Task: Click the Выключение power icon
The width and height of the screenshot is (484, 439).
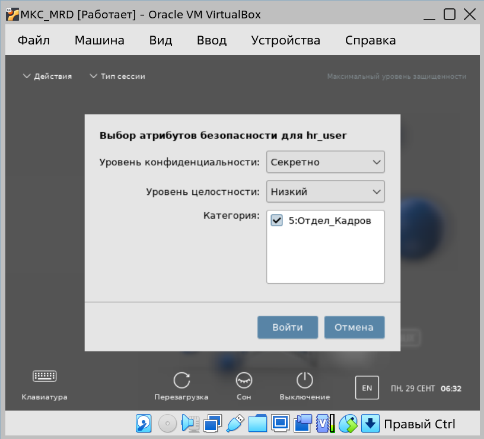Action: coord(304,380)
